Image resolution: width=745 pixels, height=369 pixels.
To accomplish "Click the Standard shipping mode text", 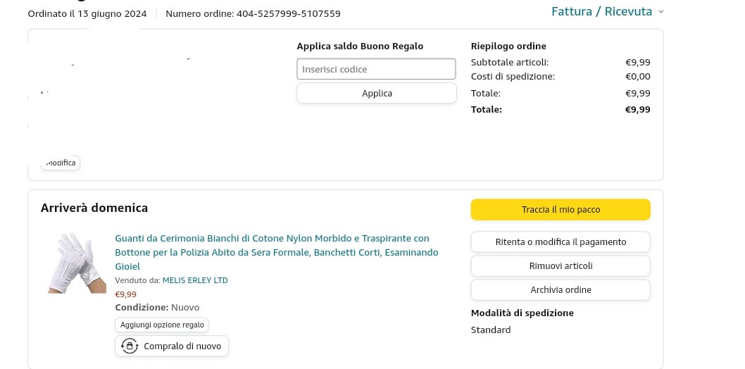I will (491, 330).
